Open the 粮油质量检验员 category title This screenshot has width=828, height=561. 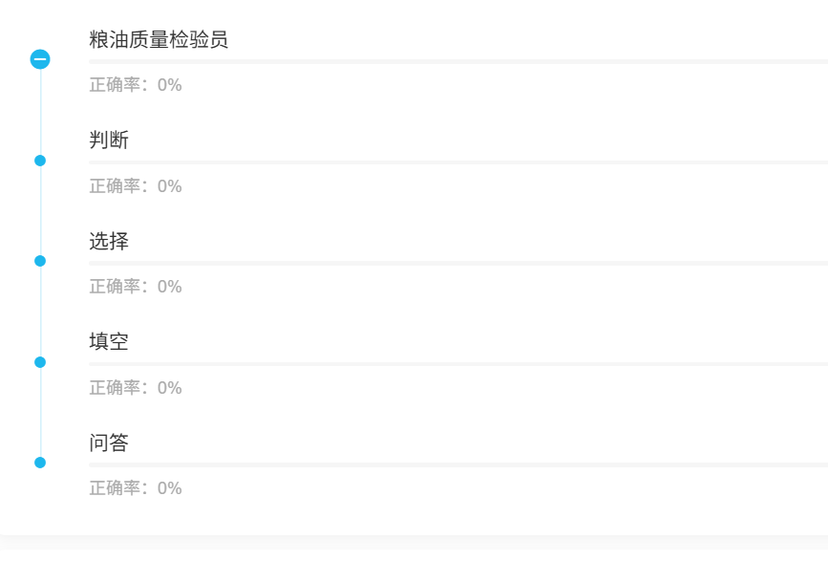click(x=159, y=40)
